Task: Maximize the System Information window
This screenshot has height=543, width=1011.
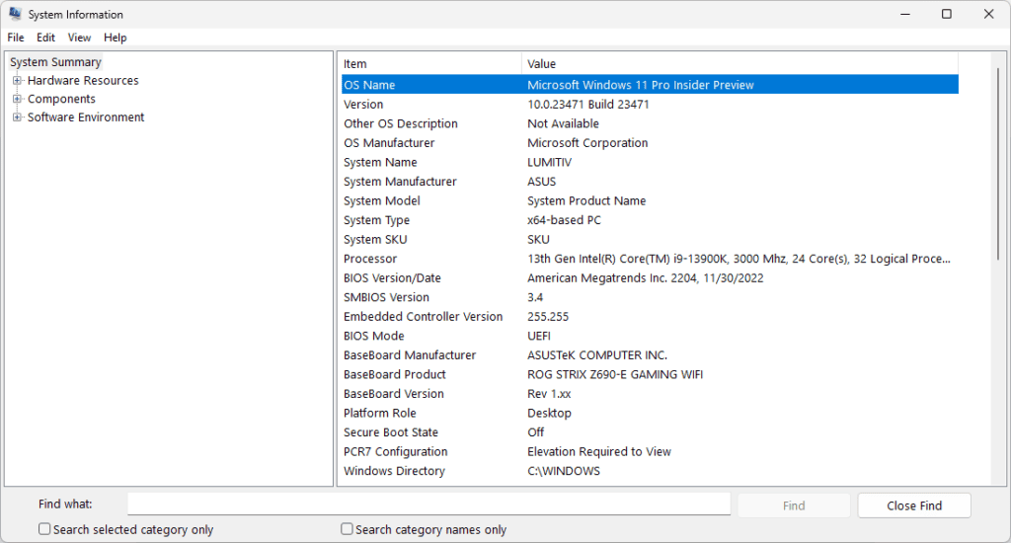Action: [x=947, y=14]
